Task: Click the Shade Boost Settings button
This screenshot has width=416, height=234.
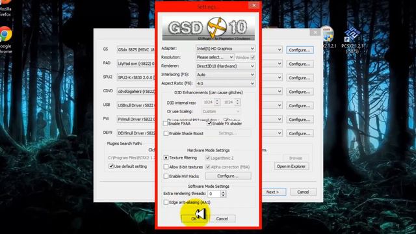Action: [227, 133]
